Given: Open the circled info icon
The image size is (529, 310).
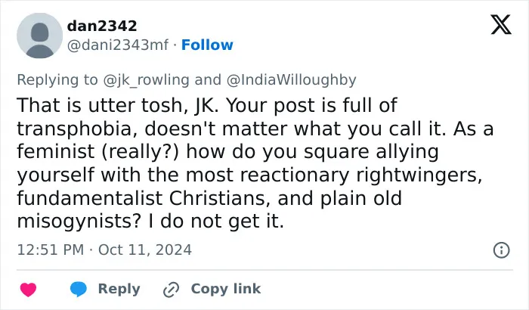Looking at the screenshot, I should coord(501,250).
